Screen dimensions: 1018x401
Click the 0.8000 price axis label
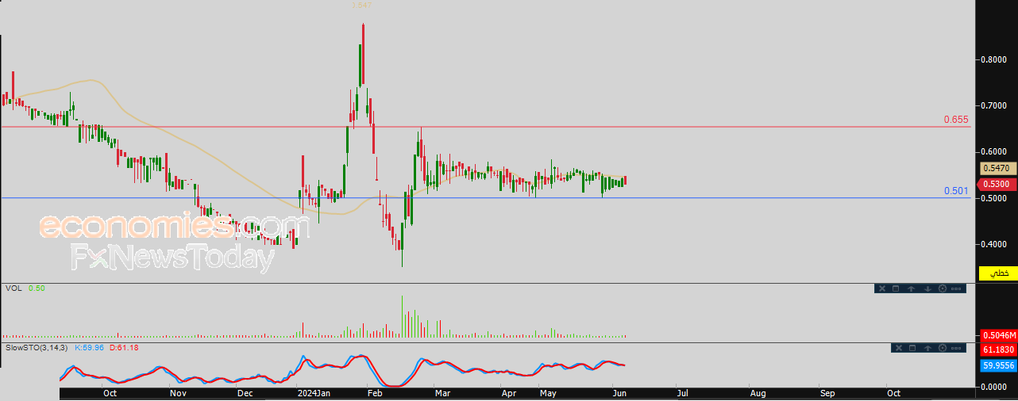(996, 59)
